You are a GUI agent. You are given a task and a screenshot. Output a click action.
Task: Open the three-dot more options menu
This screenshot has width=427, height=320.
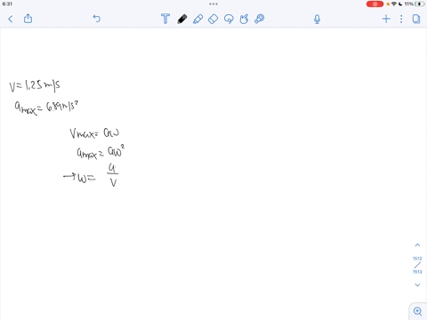[x=401, y=19]
